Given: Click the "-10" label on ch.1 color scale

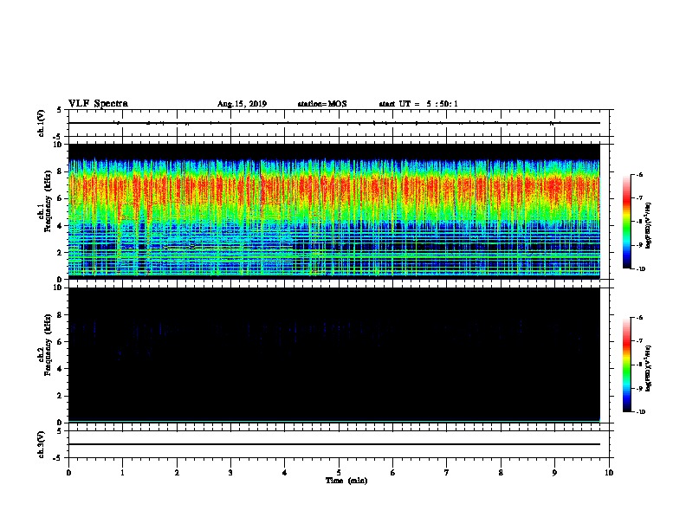Looking at the screenshot, I should tap(640, 269).
